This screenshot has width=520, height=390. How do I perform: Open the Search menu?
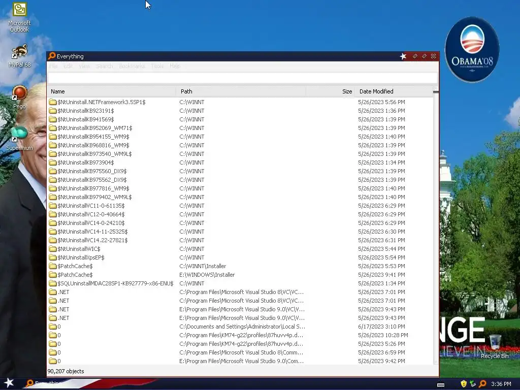104,66
